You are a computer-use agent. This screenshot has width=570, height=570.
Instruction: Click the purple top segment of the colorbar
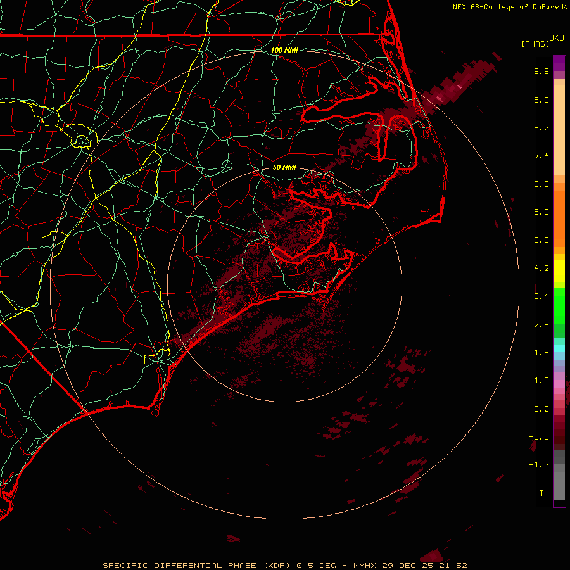(559, 64)
